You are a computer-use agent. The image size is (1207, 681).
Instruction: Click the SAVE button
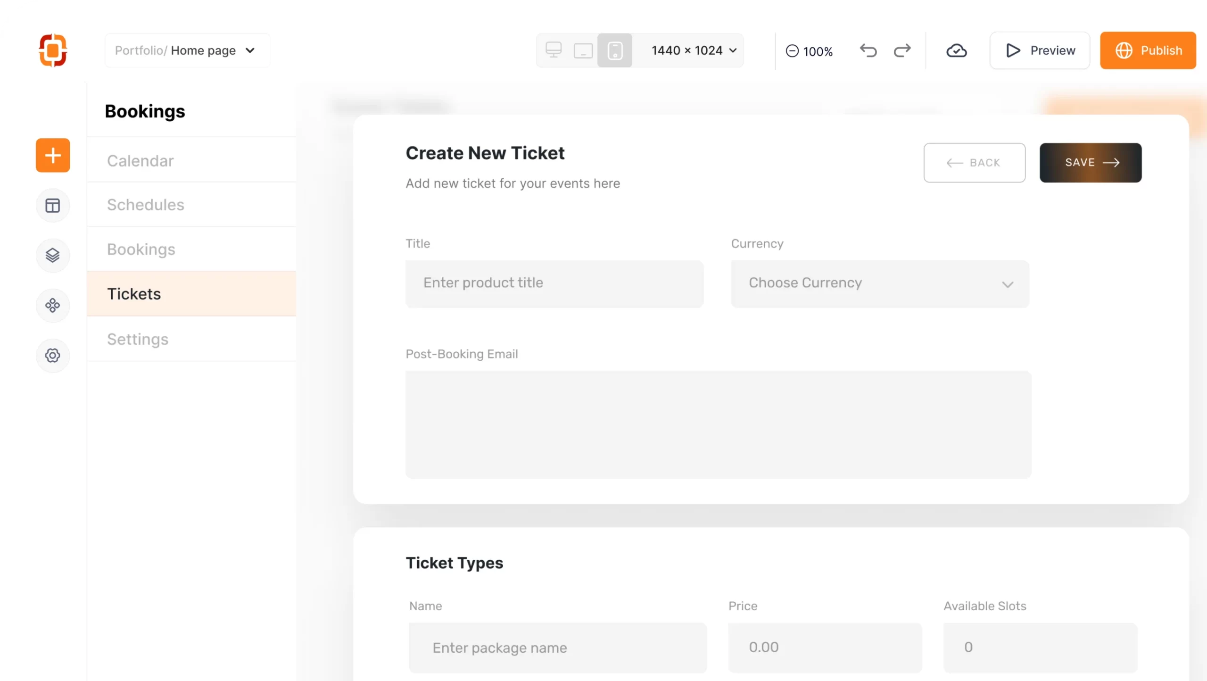tap(1090, 163)
